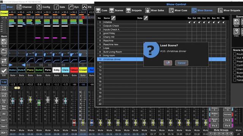The height and width of the screenshot is (136, 243).
Task: Toggle the Out lock on Initialize row
Action: [194, 22]
